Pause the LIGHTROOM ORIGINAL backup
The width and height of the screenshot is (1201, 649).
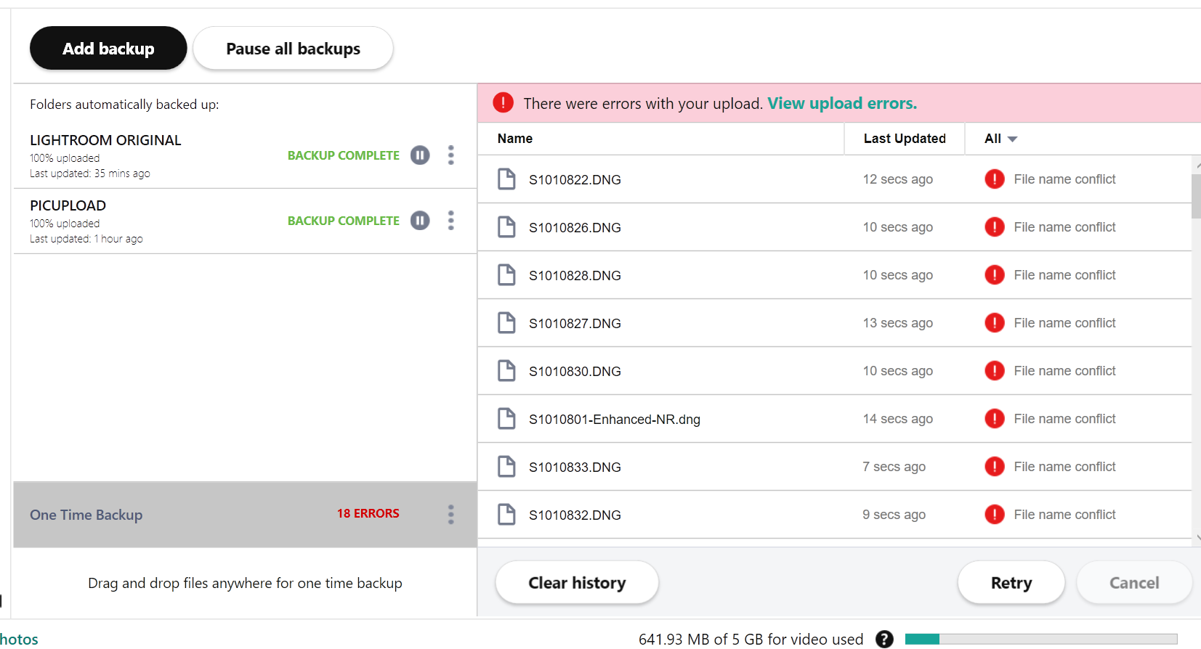pyautogui.click(x=420, y=155)
